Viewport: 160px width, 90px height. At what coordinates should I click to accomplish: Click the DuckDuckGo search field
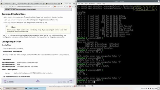[60, 6]
